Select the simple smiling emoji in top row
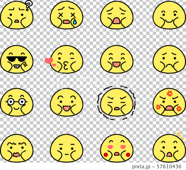This screenshot has width=186, height=170. coord(169,15)
